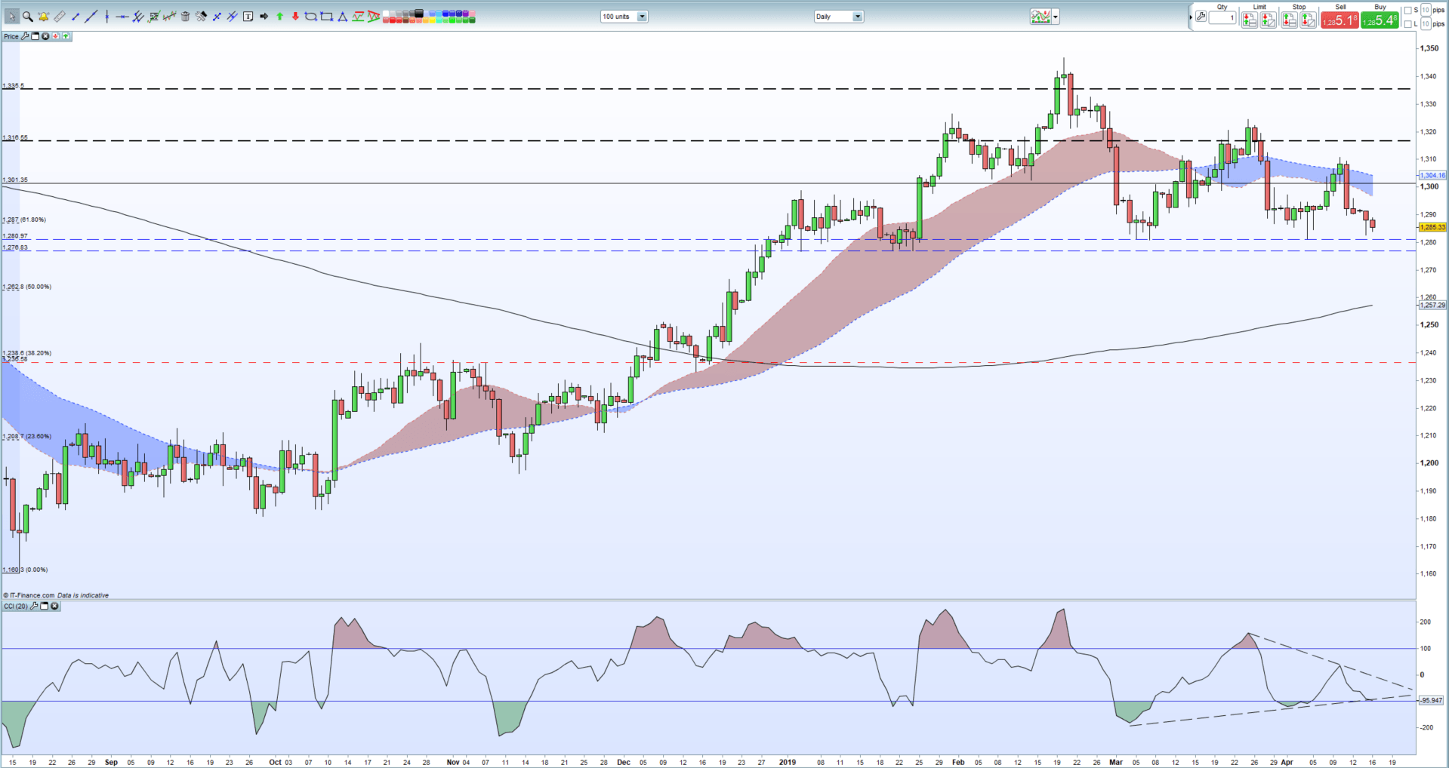Select the vertical line tool

[107, 17]
